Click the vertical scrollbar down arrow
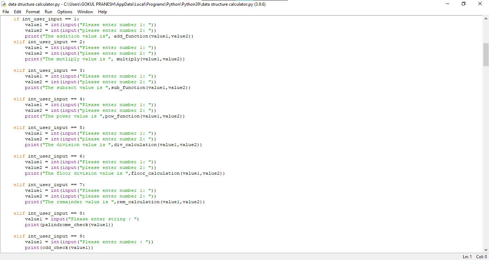Viewport: 489px width, 260px height. coord(486,250)
